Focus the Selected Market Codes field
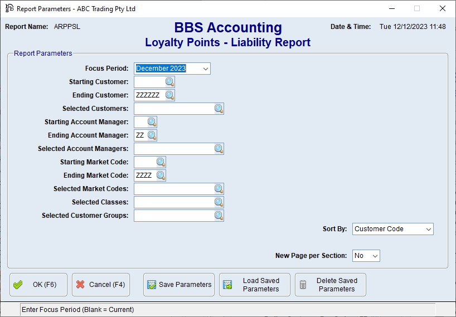 (174, 189)
